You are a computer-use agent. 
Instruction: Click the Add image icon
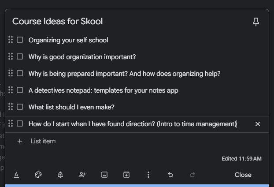point(104,175)
